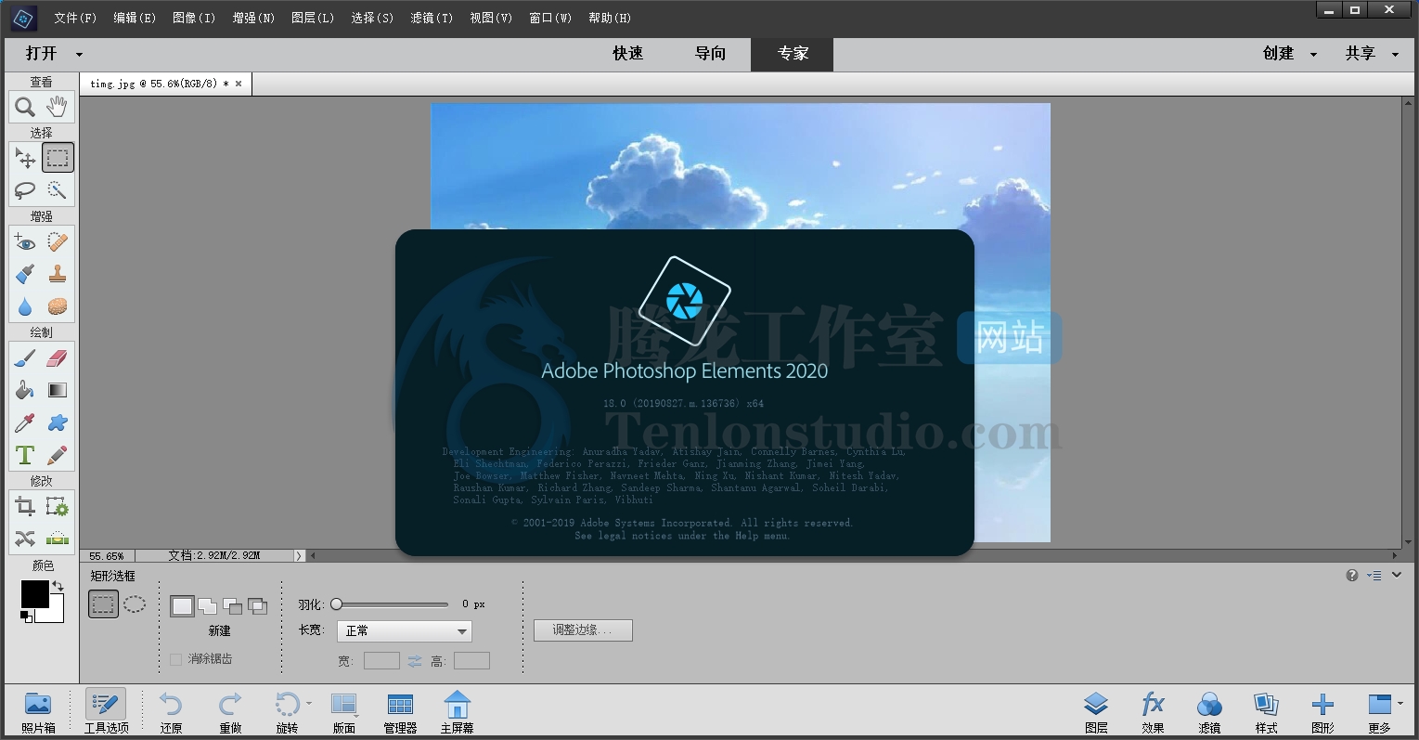Switch to the 导向 mode tab
This screenshot has width=1419, height=740.
[x=711, y=54]
